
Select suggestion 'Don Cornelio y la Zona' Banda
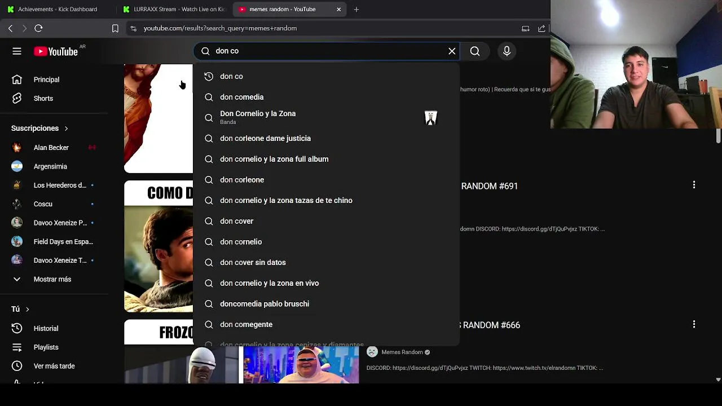(x=326, y=117)
